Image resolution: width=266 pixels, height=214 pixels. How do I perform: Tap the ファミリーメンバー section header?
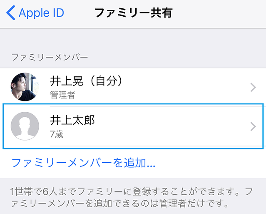tap(50, 56)
